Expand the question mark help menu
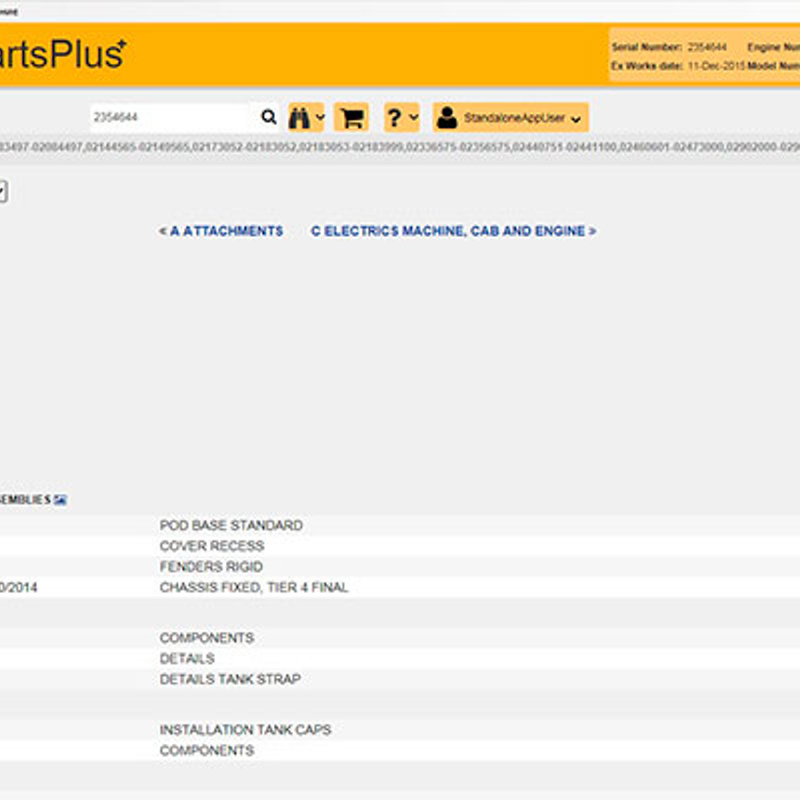800x800 pixels. pos(401,117)
